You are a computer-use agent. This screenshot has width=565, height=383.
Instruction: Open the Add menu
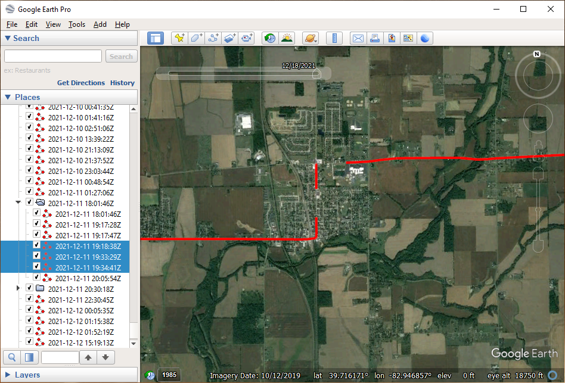click(100, 24)
